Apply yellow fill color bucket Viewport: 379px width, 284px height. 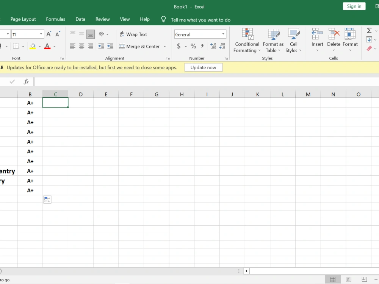[x=33, y=46]
